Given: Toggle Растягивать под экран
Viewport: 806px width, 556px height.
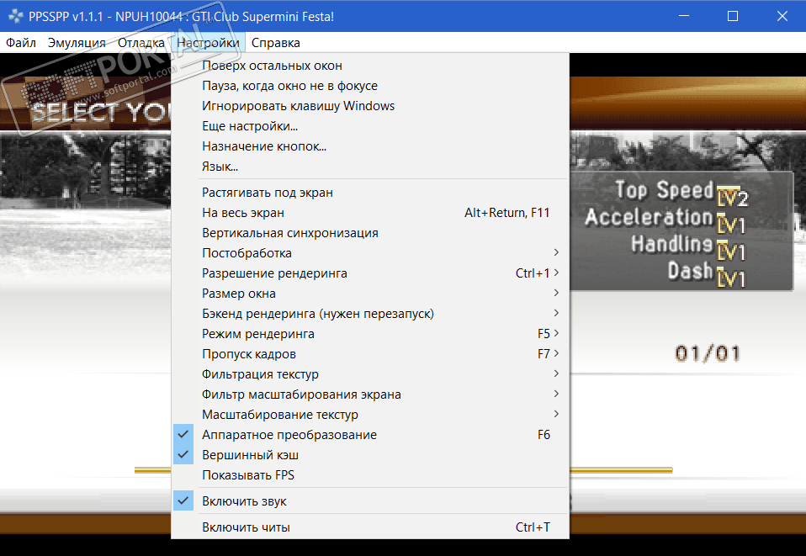Looking at the screenshot, I should tap(370, 193).
